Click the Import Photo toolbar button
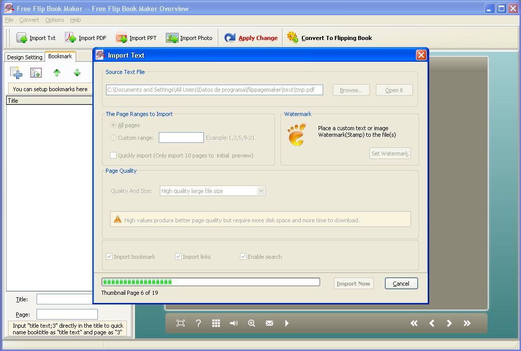The height and width of the screenshot is (351, 521). coord(189,38)
